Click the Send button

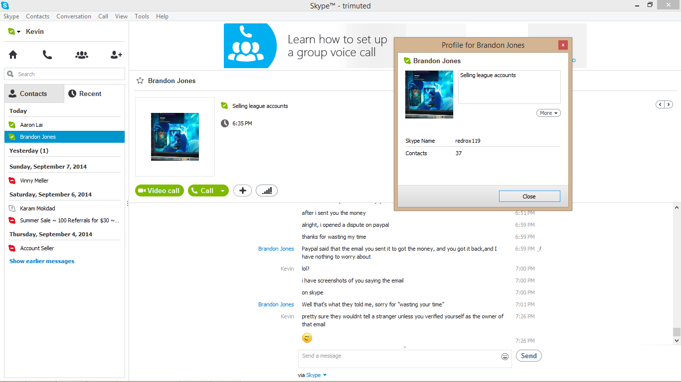pos(528,356)
